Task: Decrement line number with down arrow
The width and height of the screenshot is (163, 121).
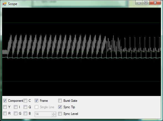Action: click(54, 115)
